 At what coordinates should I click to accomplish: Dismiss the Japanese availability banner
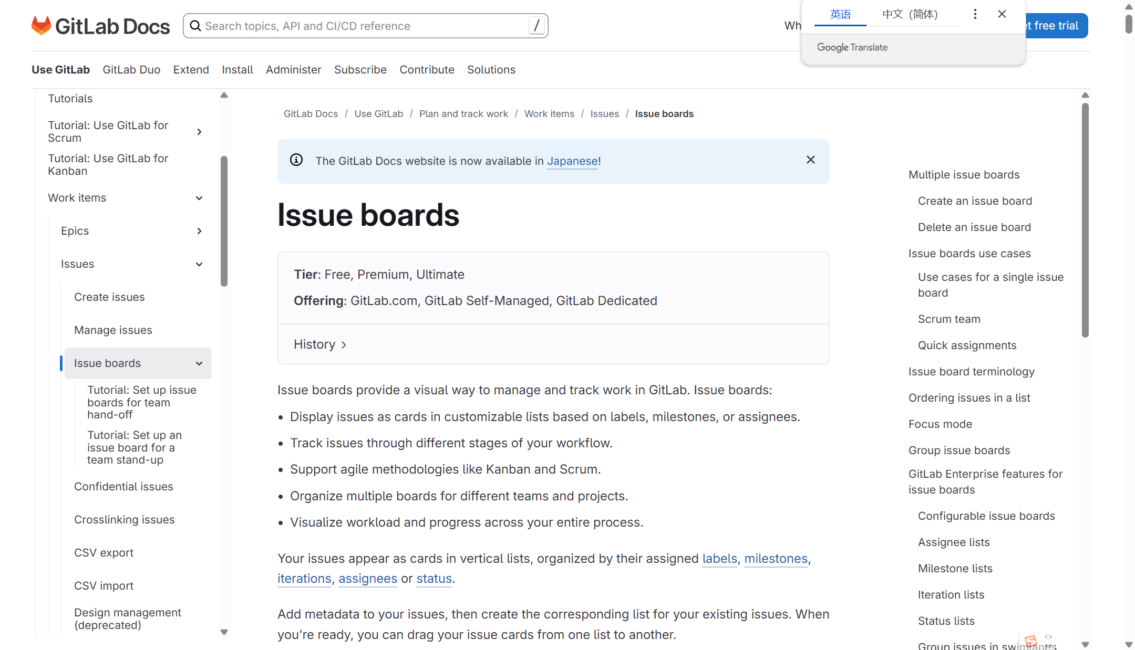tap(810, 160)
